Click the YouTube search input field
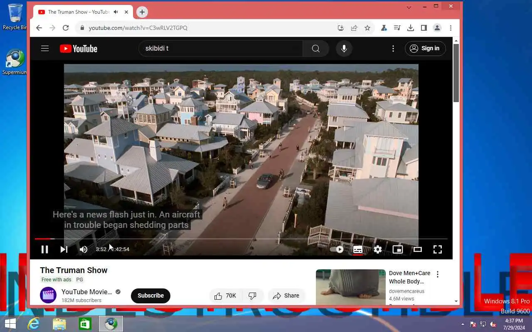 click(x=220, y=49)
